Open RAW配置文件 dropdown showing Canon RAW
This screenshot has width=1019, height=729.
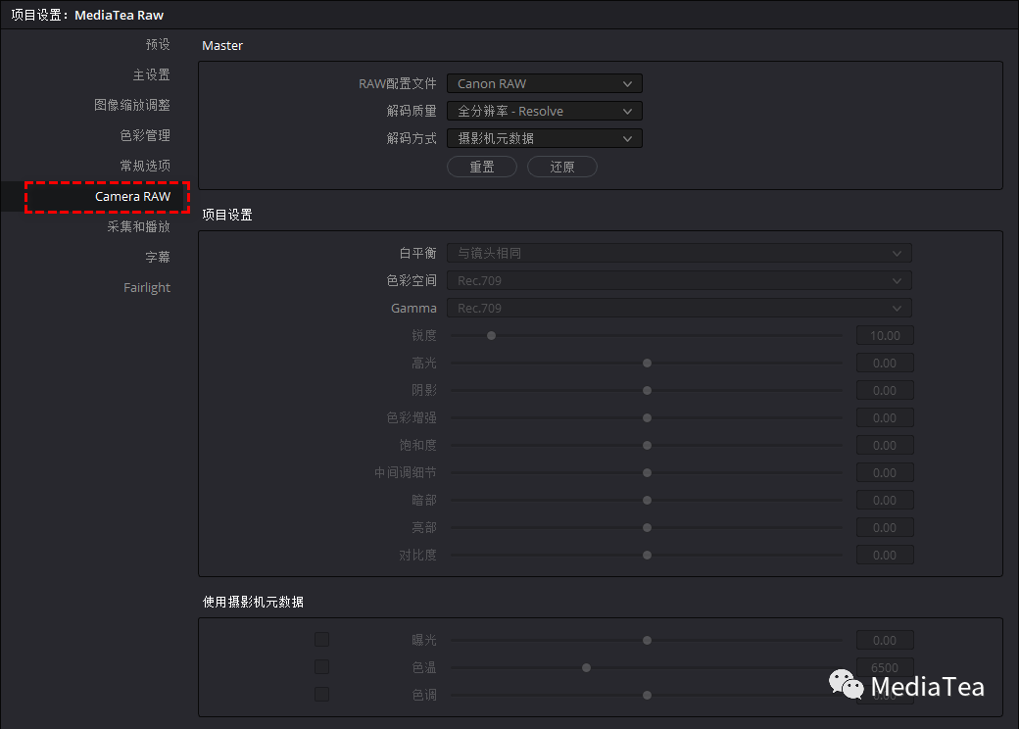(x=545, y=84)
